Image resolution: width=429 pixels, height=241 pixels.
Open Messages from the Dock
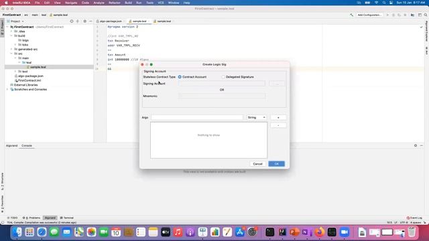tap(54, 232)
